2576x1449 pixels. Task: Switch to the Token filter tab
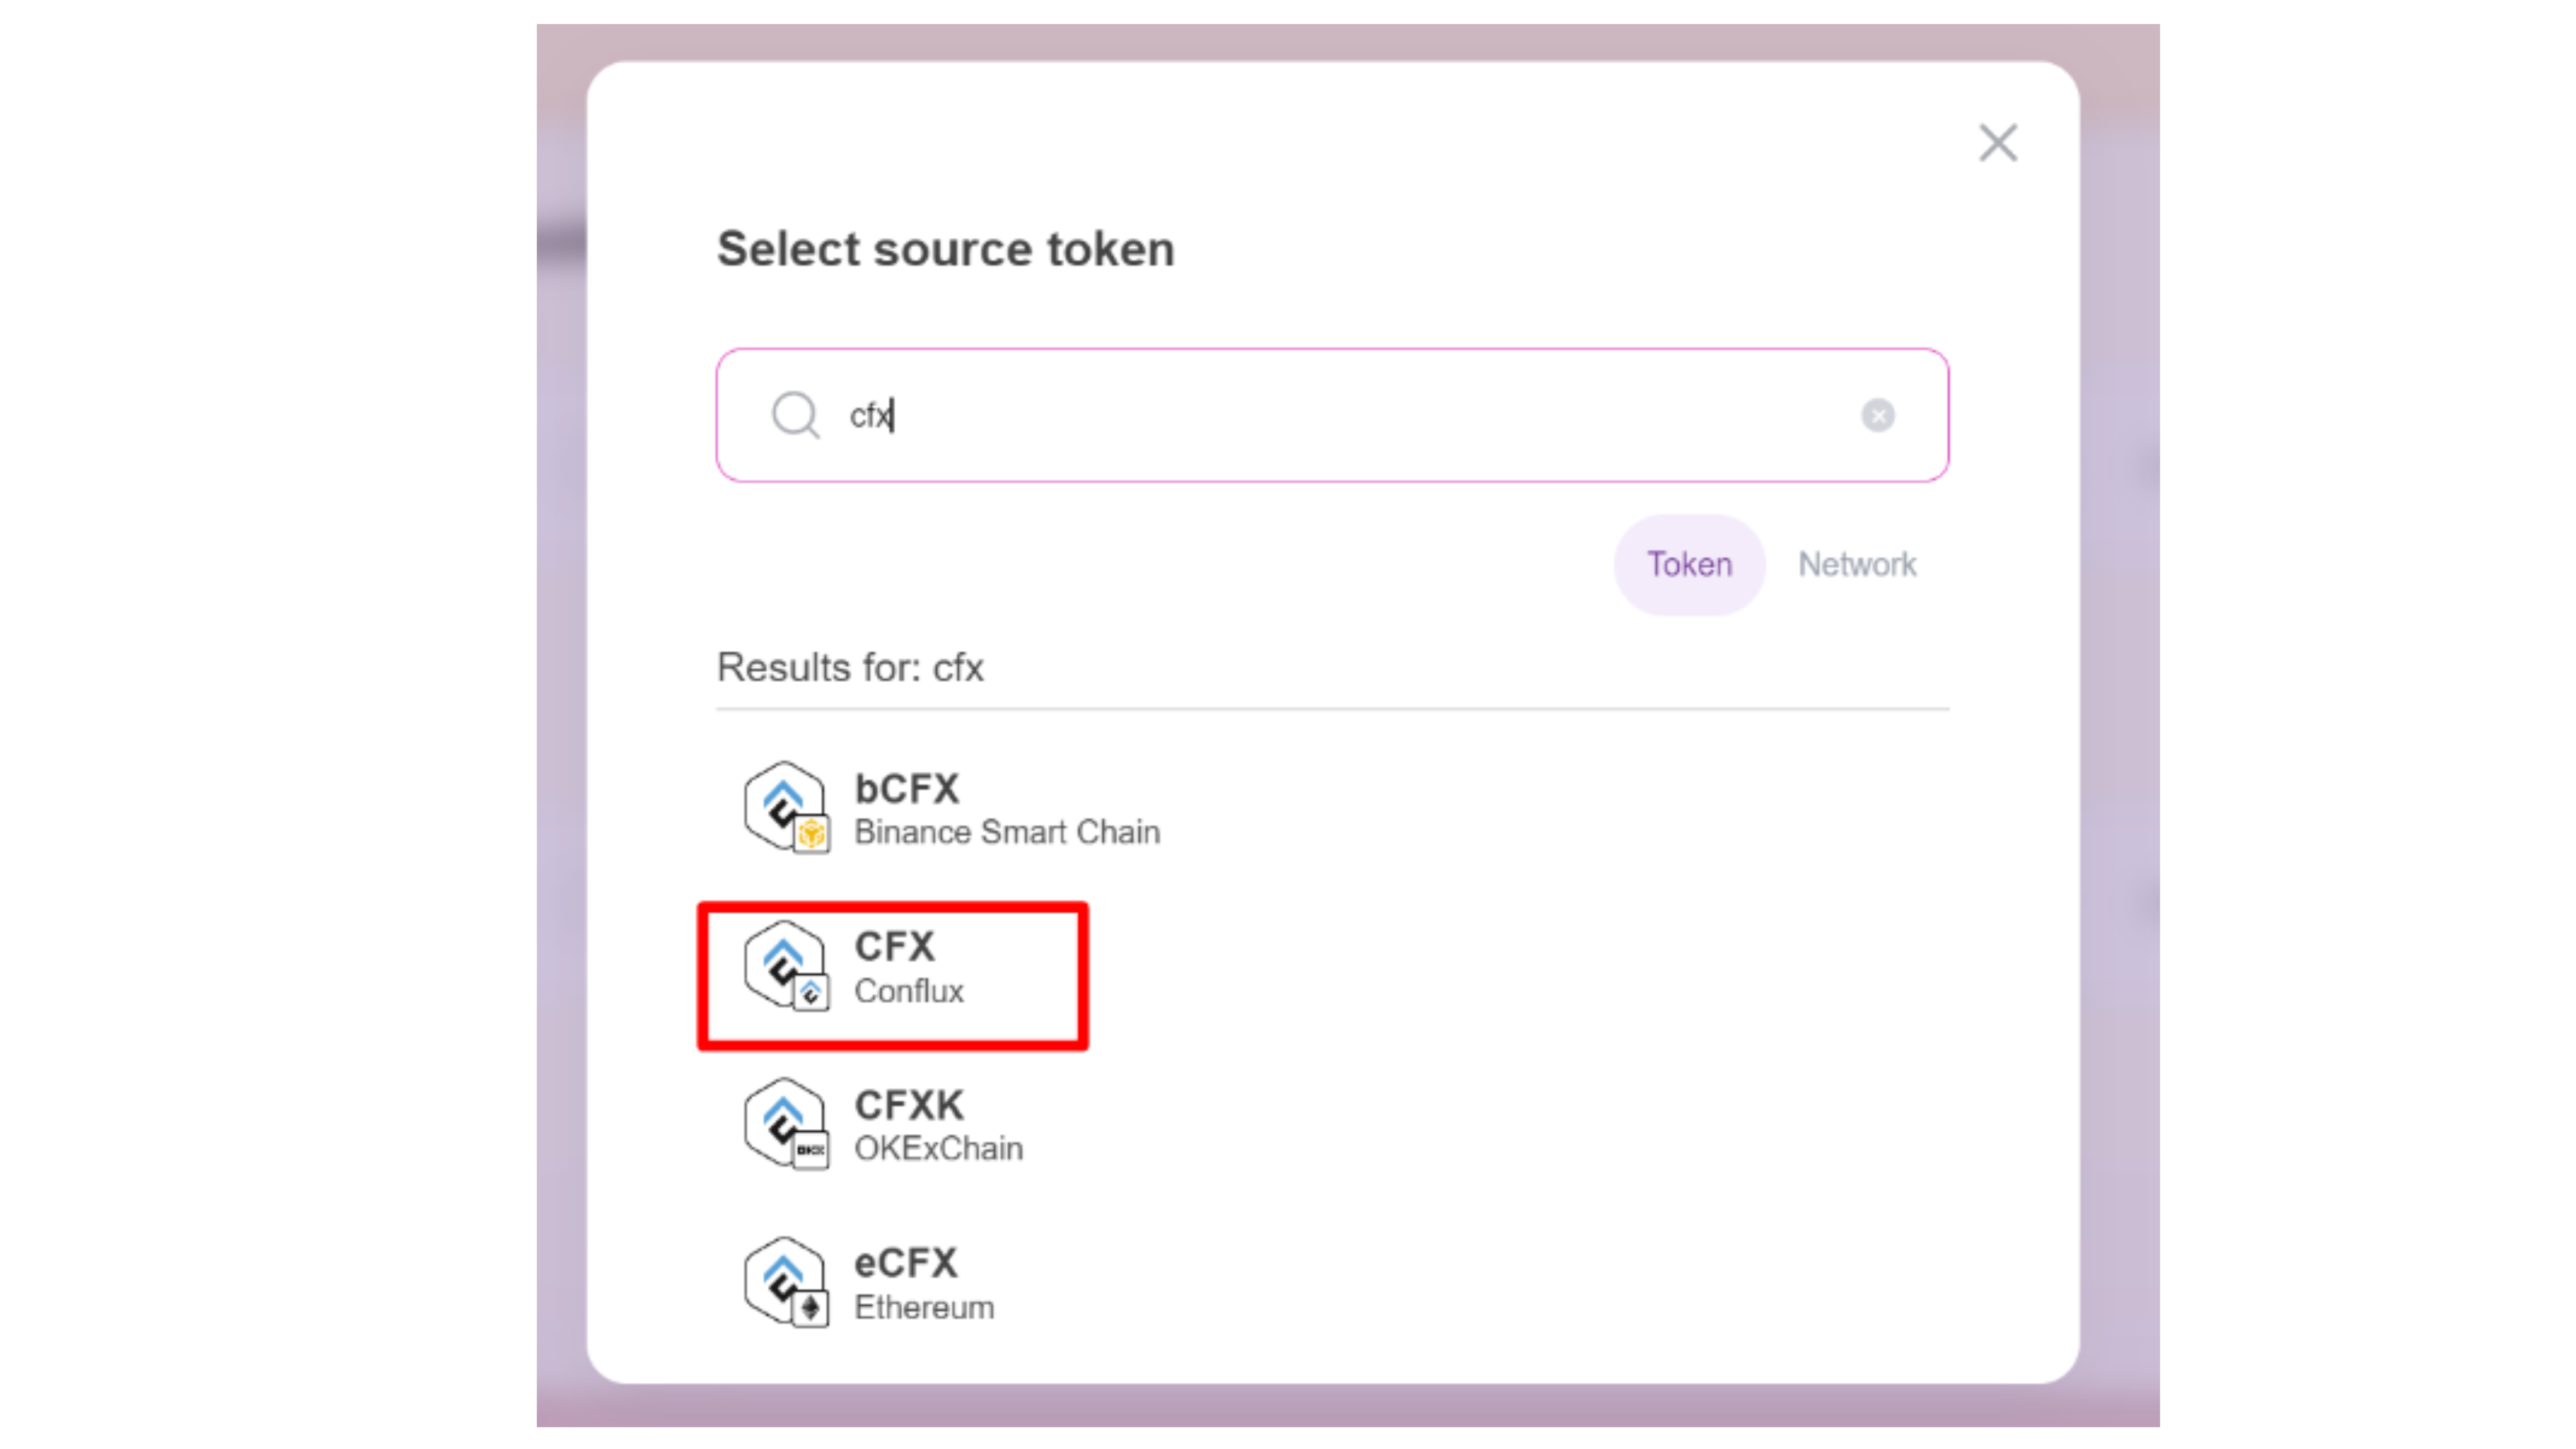click(x=1689, y=565)
